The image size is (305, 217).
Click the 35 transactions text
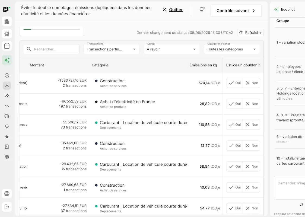tap(74, 169)
